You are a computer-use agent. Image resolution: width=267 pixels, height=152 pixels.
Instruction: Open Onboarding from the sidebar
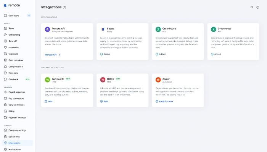pyautogui.click(x=17, y=35)
